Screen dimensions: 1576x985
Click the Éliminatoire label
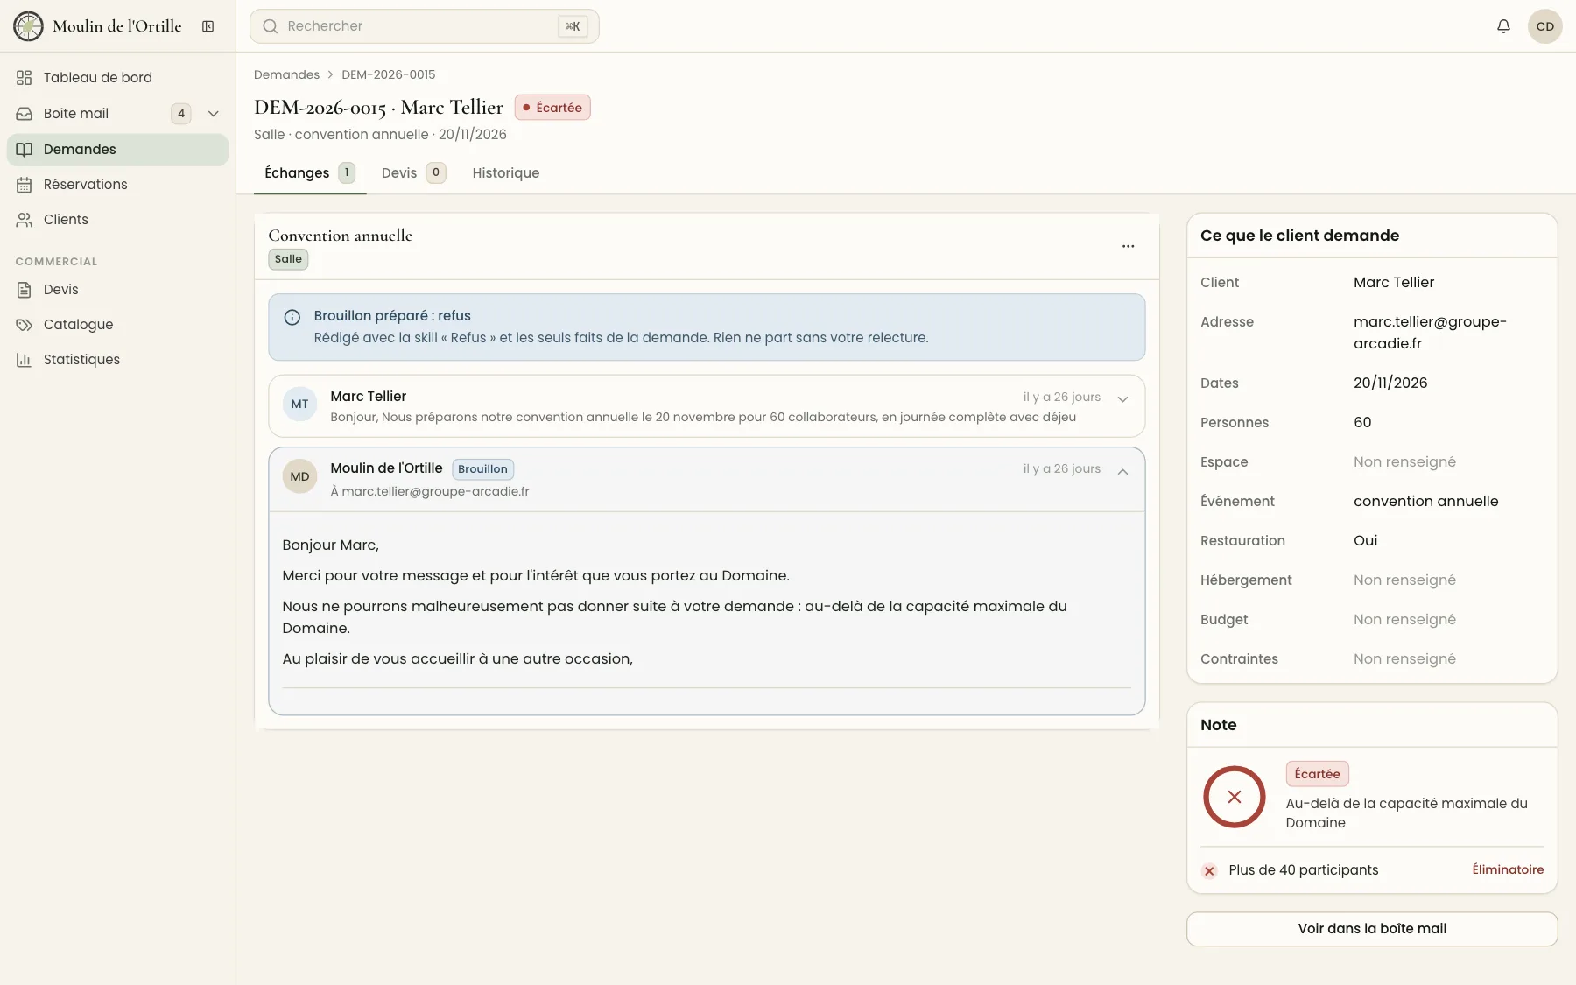1508,869
